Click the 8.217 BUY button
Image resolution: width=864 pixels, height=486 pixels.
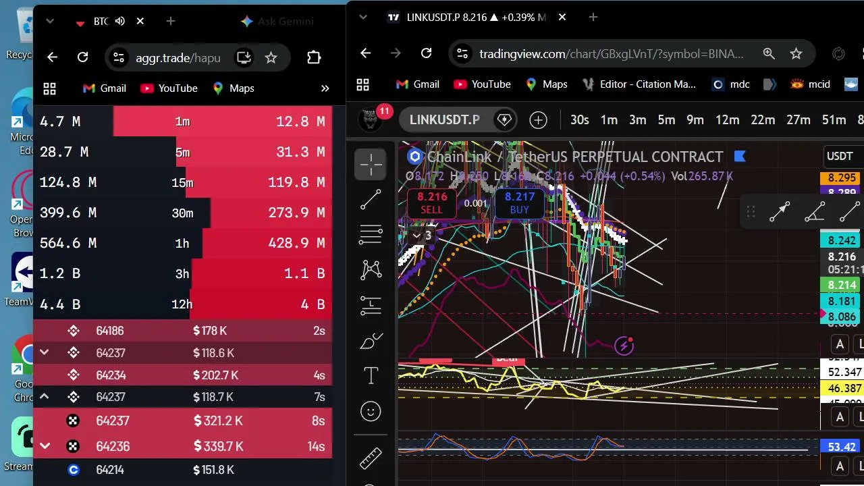[519, 202]
